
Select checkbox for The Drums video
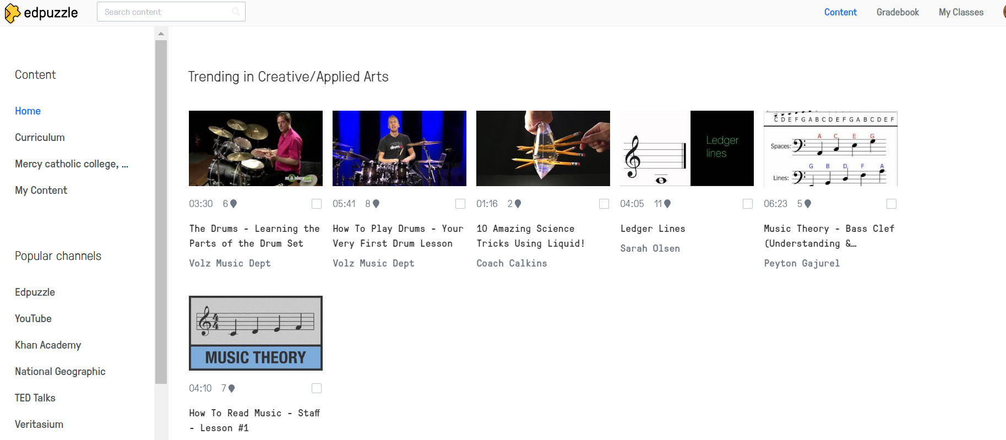317,204
